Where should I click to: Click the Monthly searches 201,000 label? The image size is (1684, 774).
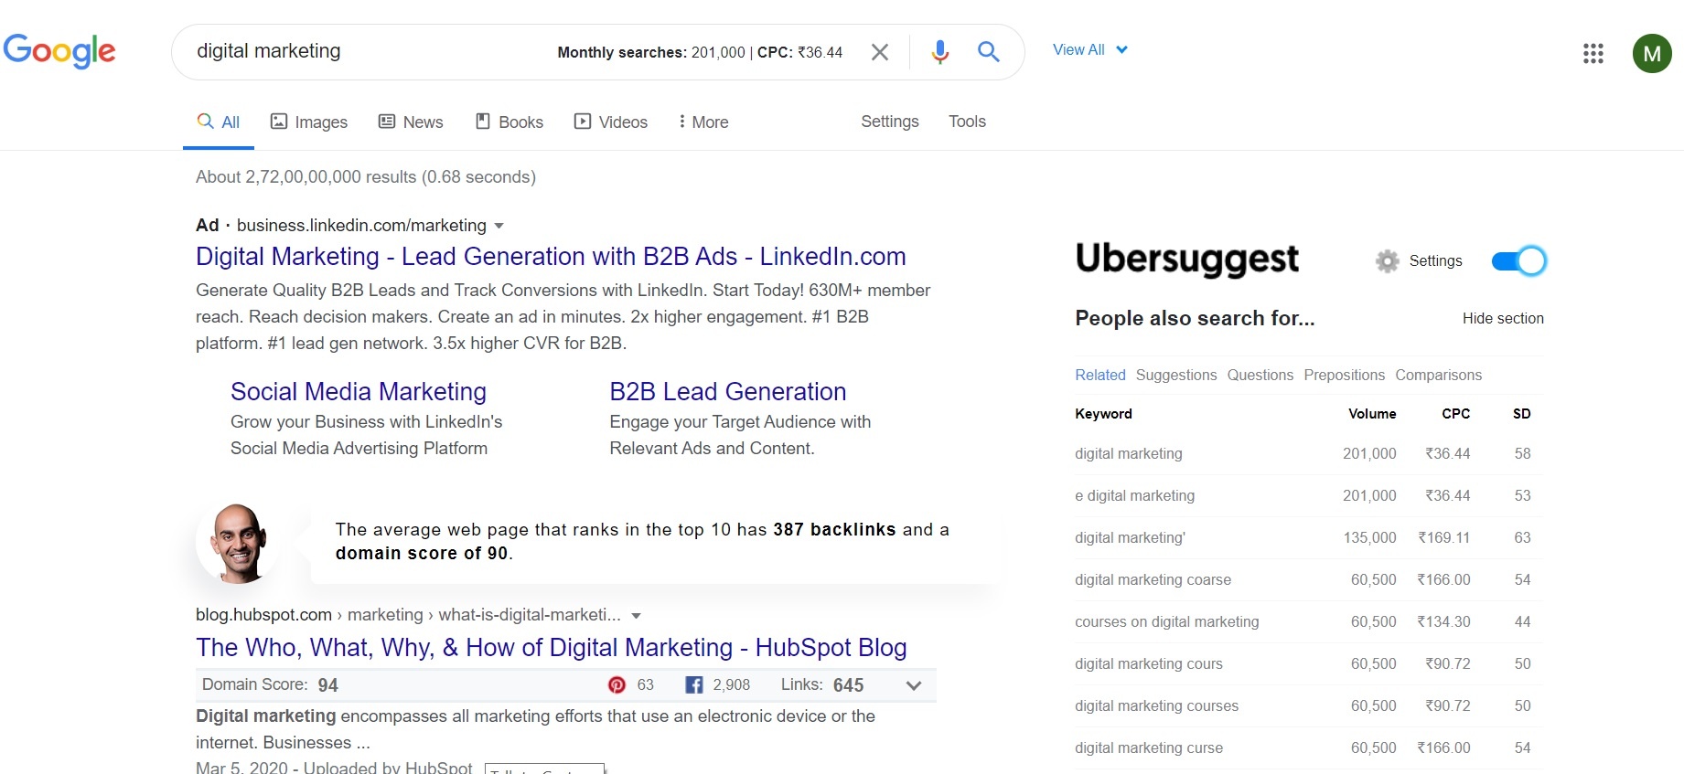[x=651, y=53]
